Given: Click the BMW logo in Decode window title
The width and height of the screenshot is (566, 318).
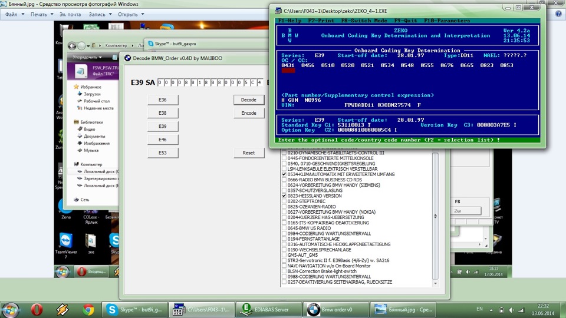Looking at the screenshot, I should 127,58.
